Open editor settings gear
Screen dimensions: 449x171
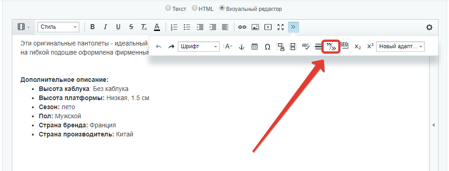[429, 27]
